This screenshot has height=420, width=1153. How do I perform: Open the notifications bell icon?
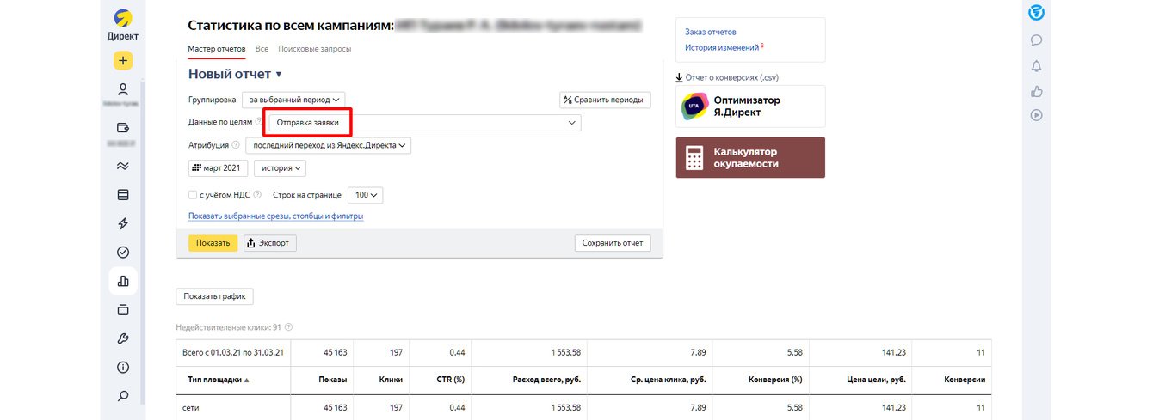click(x=1037, y=66)
